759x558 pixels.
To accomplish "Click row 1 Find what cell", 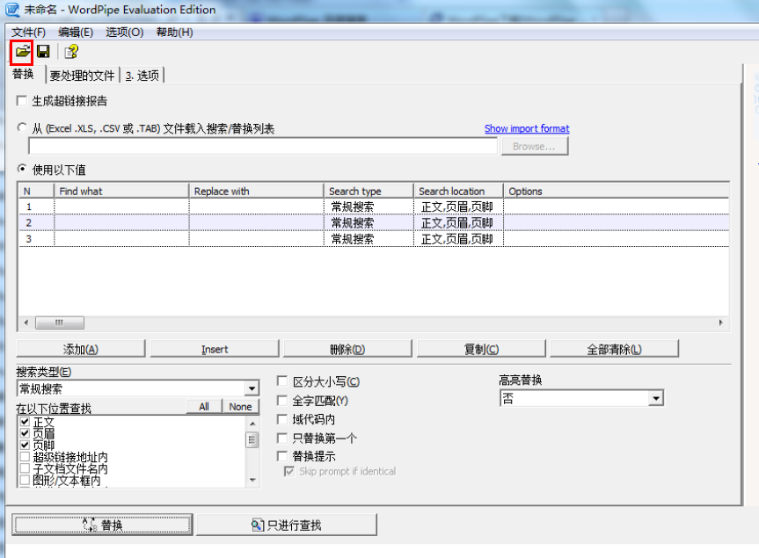I will [121, 207].
